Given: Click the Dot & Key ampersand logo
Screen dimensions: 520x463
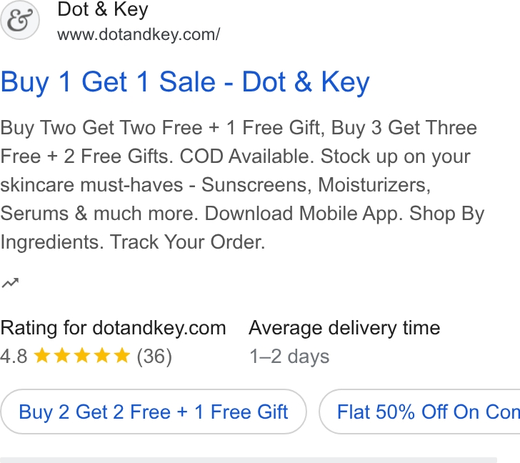Looking at the screenshot, I should tap(19, 20).
